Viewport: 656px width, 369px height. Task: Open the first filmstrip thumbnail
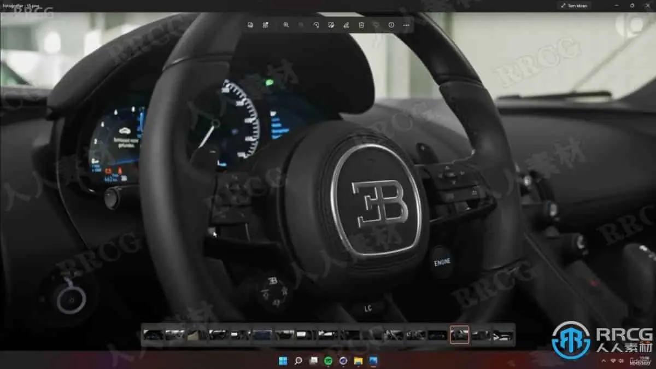pyautogui.click(x=153, y=335)
